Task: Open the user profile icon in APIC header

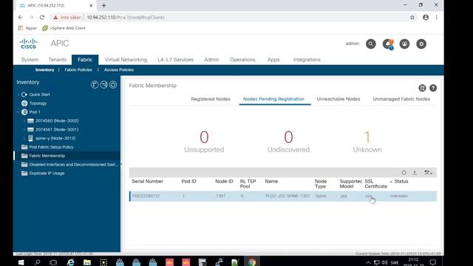Action: [x=404, y=44]
